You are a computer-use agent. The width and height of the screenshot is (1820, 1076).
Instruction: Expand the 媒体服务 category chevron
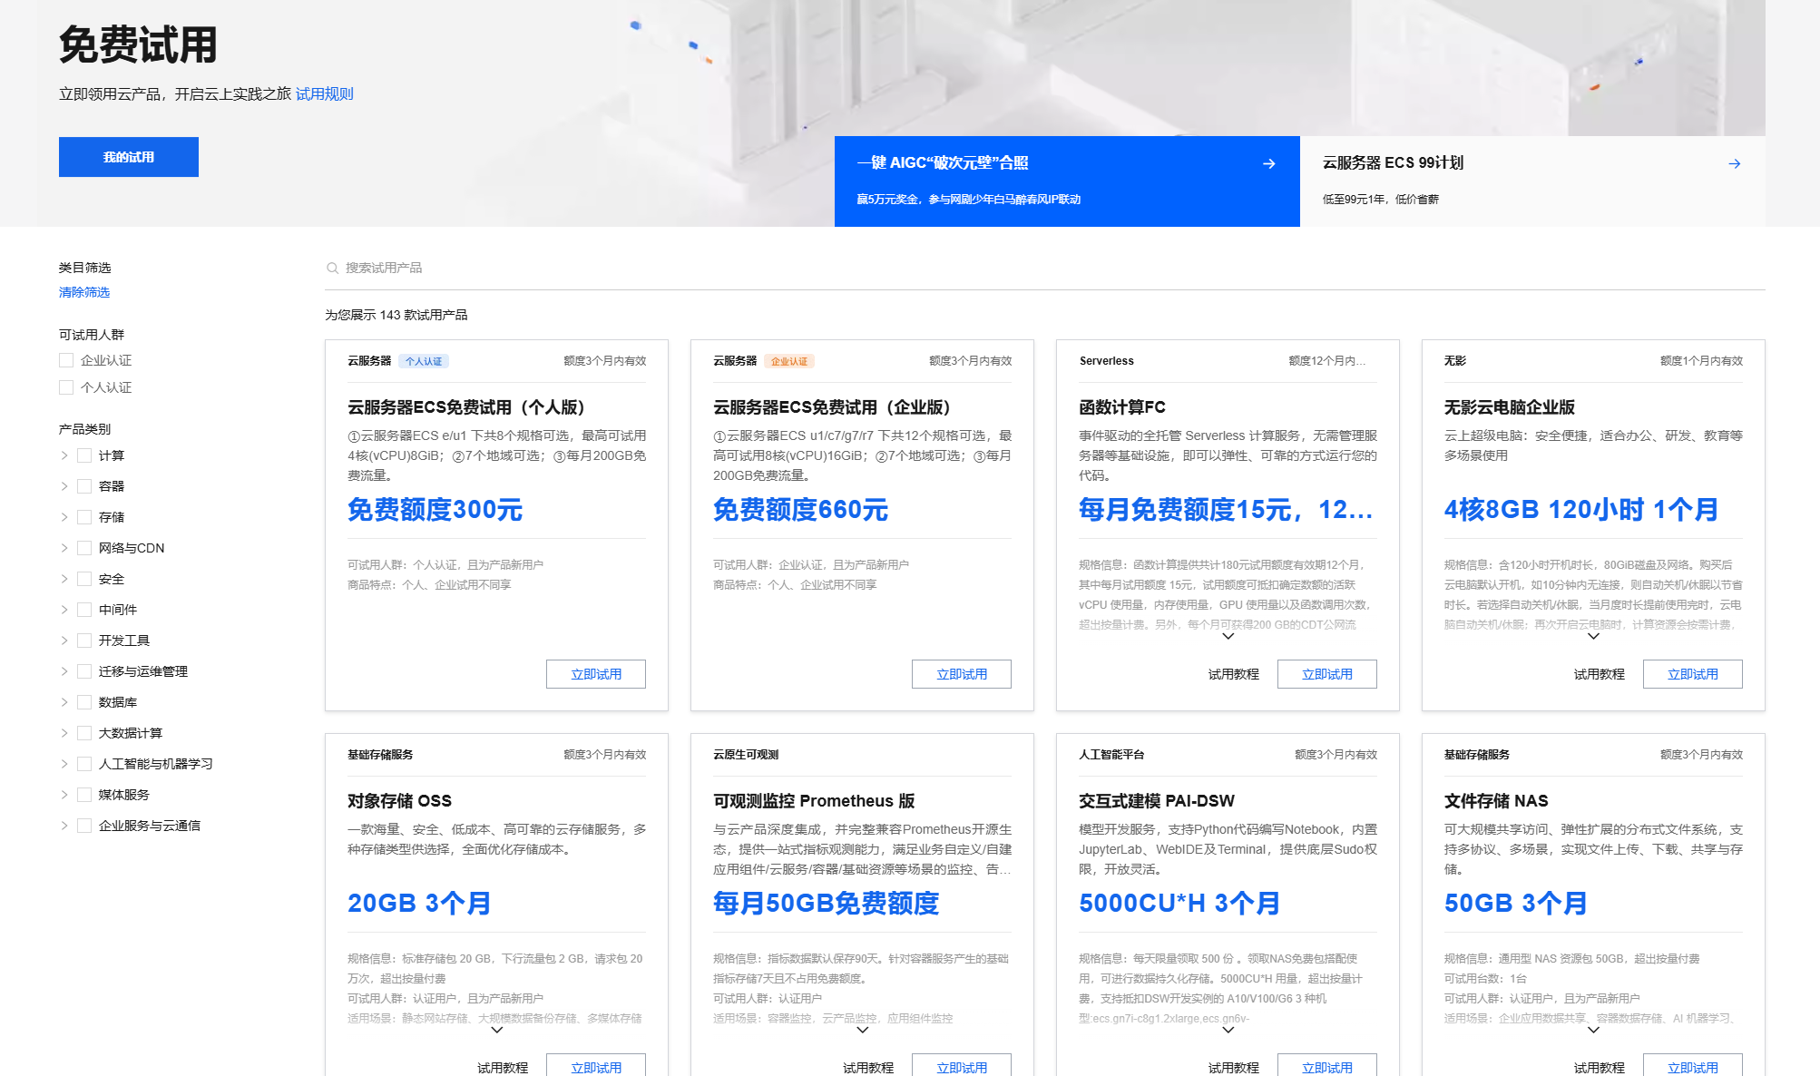pyautogui.click(x=64, y=795)
